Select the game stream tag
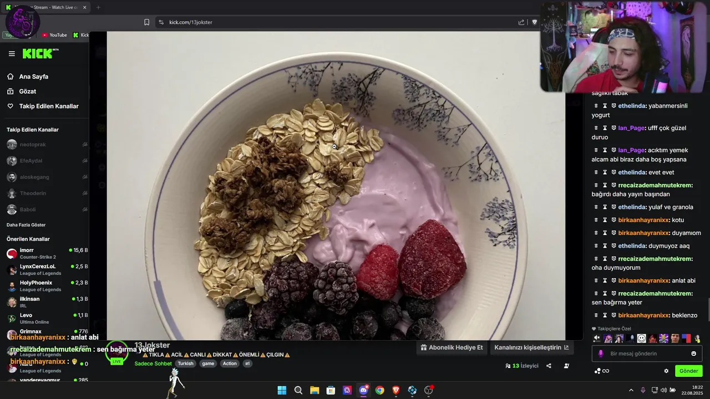Screen dimensions: 710x399 (x=208, y=364)
